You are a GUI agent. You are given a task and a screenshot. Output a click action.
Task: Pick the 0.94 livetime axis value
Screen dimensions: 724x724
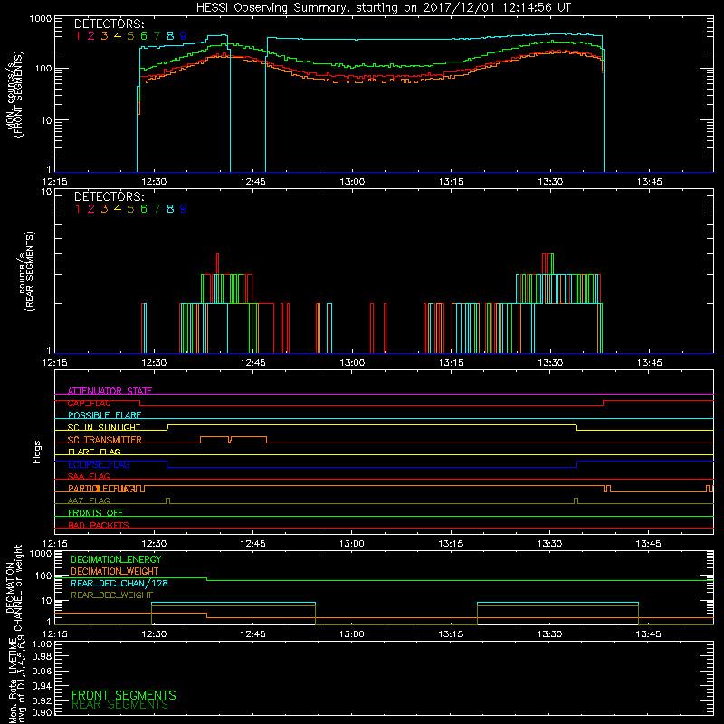[x=42, y=685]
